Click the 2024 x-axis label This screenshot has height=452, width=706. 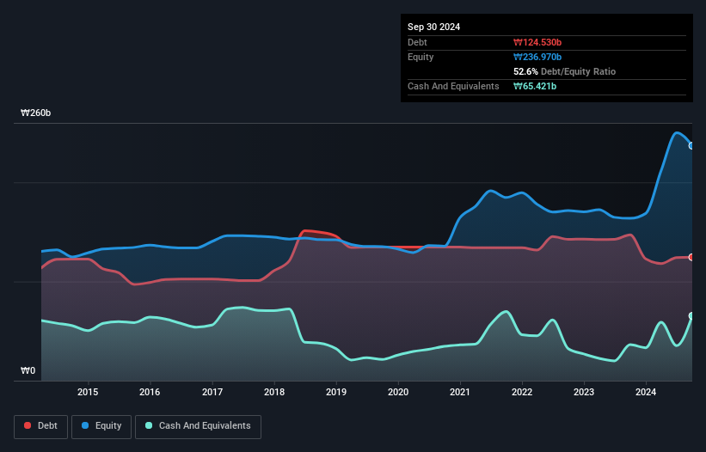point(646,392)
